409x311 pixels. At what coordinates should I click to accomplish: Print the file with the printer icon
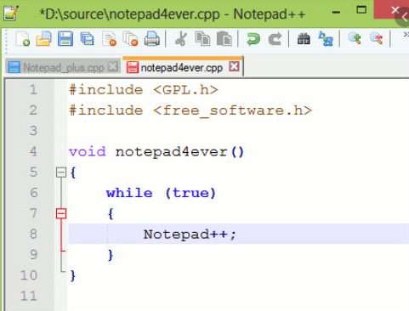click(152, 39)
